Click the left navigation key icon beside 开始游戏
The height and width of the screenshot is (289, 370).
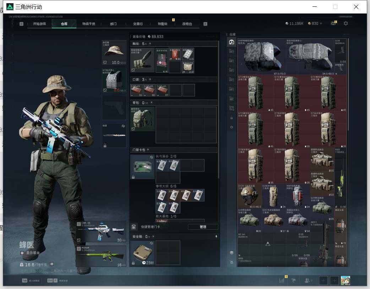point(21,24)
